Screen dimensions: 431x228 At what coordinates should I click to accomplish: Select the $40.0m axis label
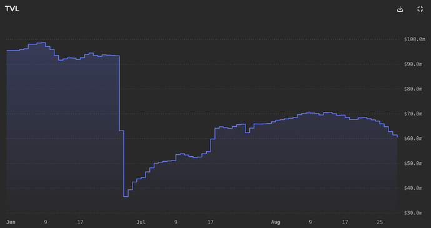point(413,188)
